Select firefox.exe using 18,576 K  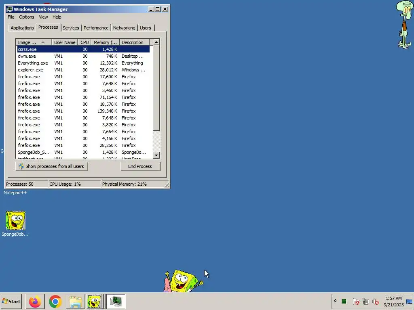83,104
